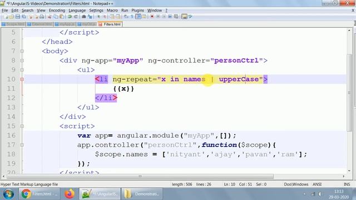Click the Close All toolbar icon

tap(36, 17)
